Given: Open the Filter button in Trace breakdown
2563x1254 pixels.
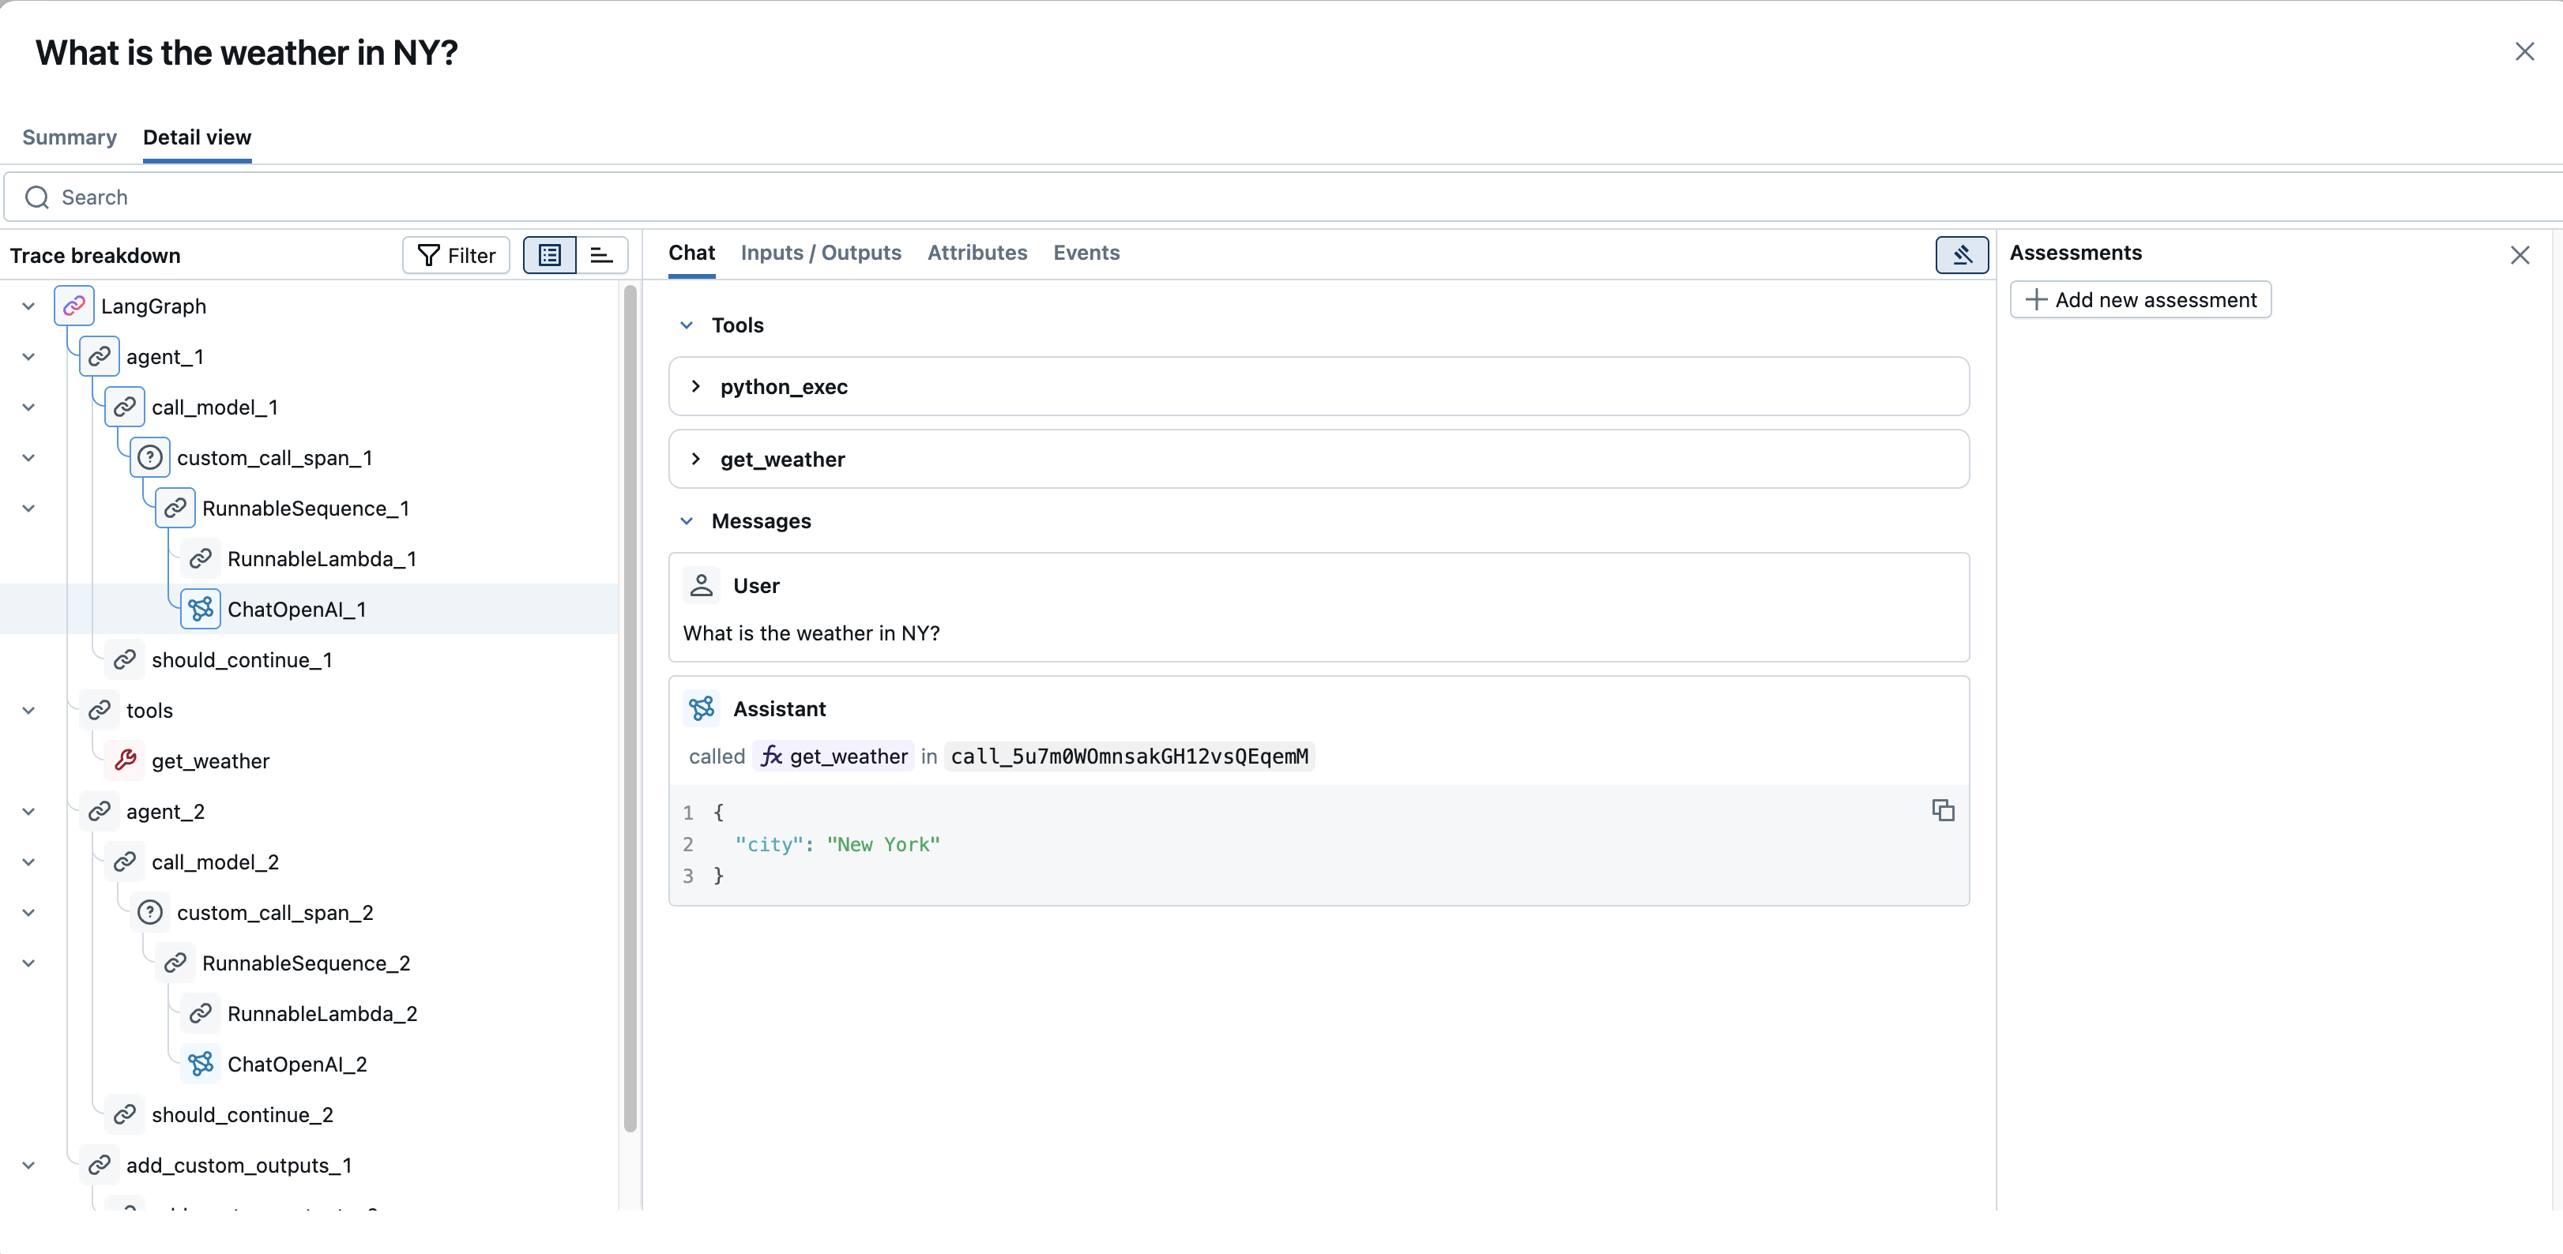Looking at the screenshot, I should coord(456,254).
